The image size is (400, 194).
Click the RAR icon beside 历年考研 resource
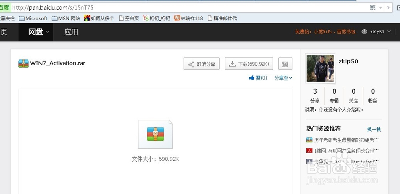[x=309, y=140]
